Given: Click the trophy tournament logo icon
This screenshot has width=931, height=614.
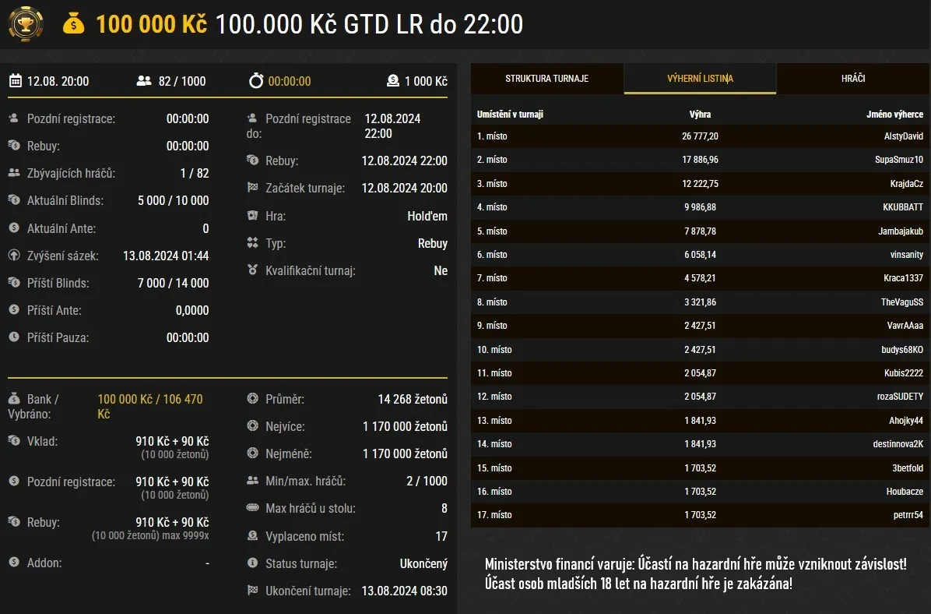Looking at the screenshot, I should tap(26, 24).
